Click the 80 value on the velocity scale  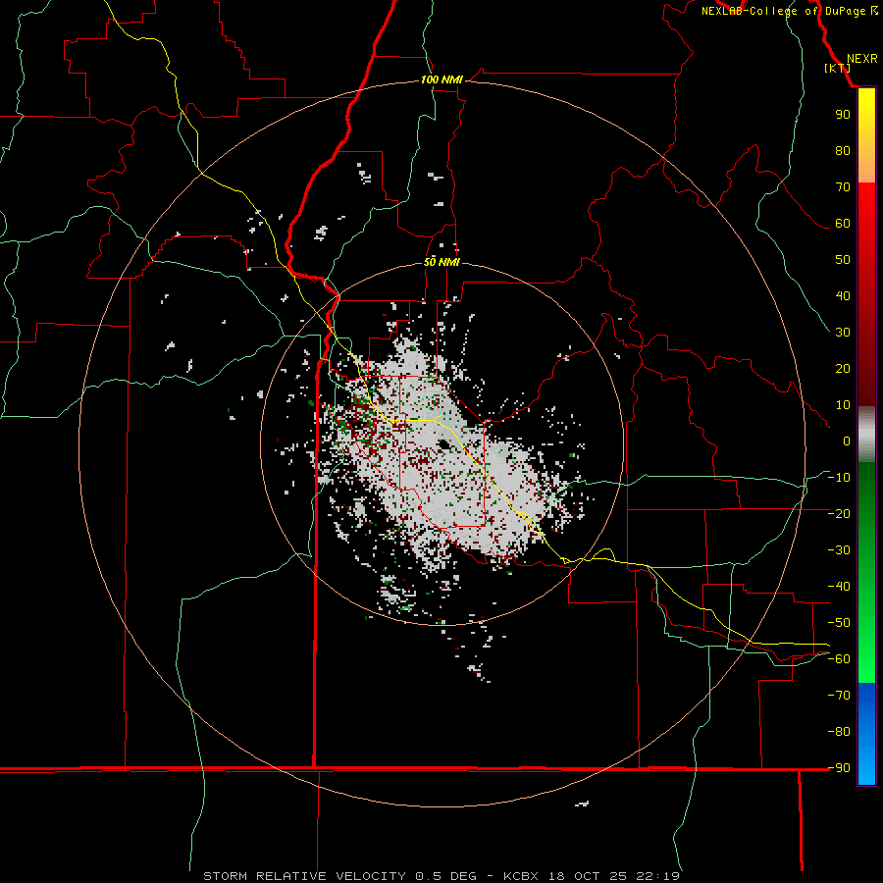pos(843,151)
